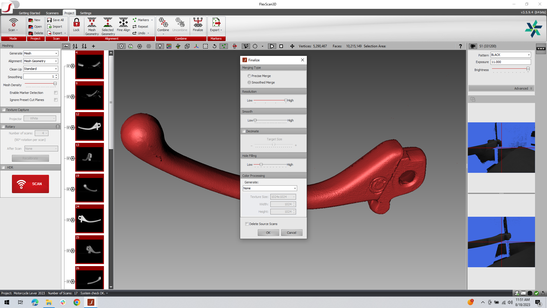
Task: Enable Marker Detection checkbox
Action: [56, 93]
